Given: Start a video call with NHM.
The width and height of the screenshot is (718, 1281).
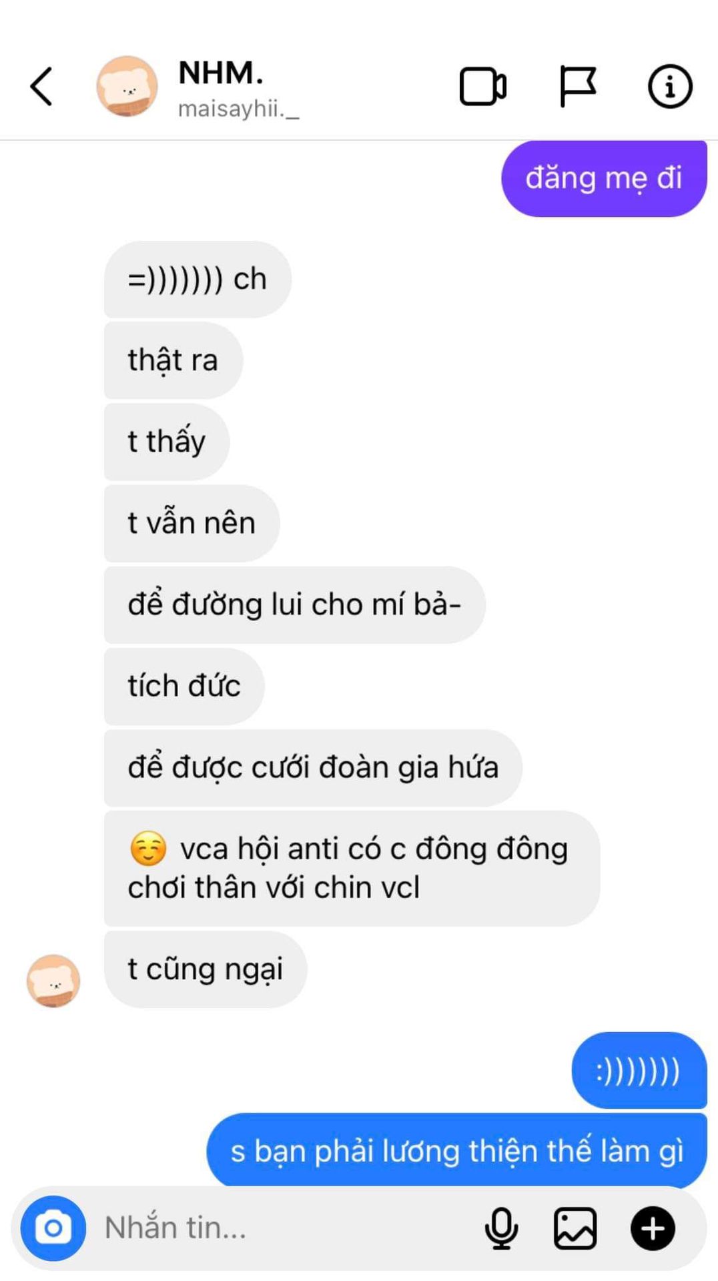Looking at the screenshot, I should pyautogui.click(x=483, y=87).
